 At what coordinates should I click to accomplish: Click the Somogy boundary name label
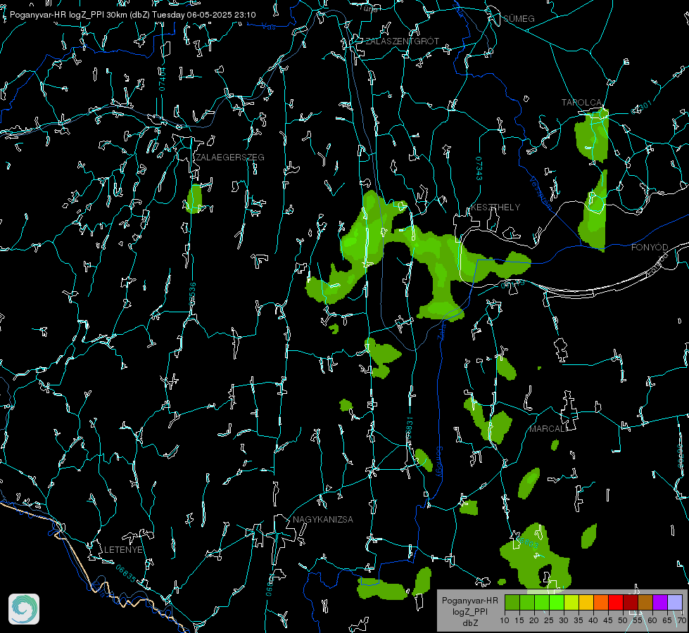pos(439,462)
